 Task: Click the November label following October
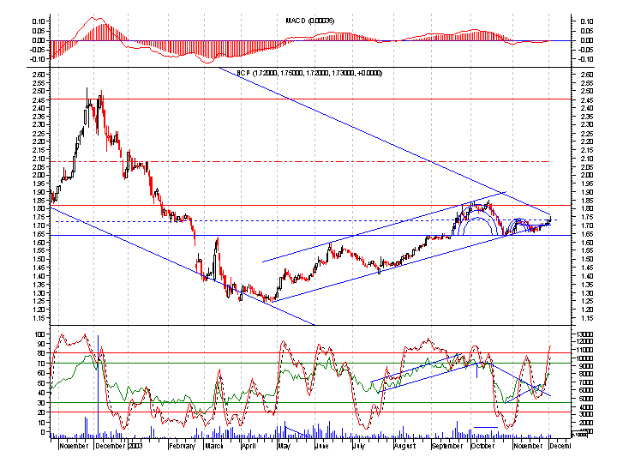[x=528, y=446]
